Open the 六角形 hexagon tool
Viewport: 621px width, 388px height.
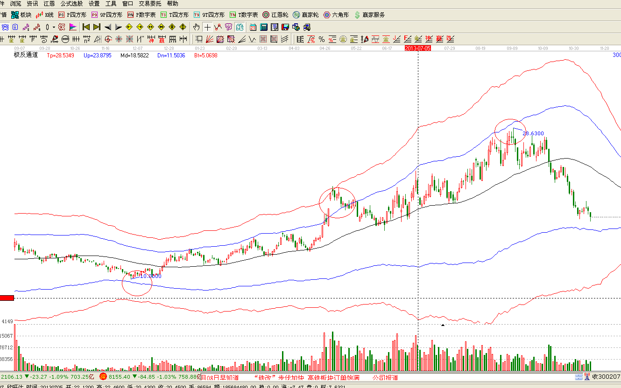pyautogui.click(x=336, y=15)
